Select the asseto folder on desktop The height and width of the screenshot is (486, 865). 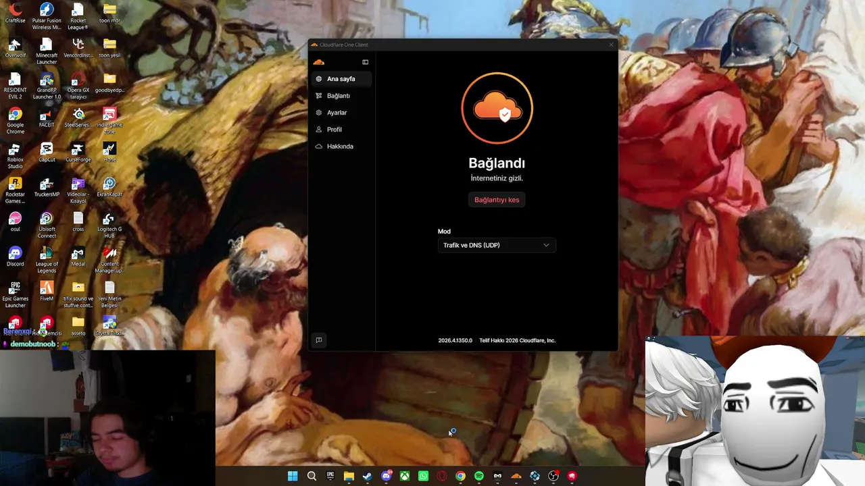coord(78,326)
